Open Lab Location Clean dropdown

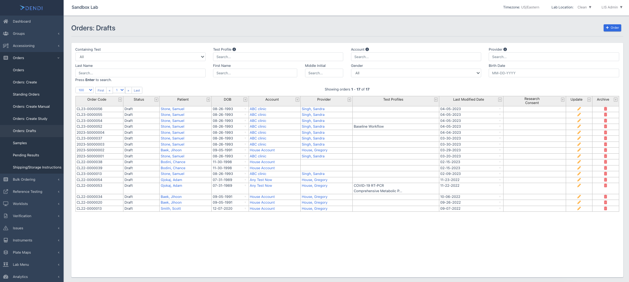click(x=584, y=7)
